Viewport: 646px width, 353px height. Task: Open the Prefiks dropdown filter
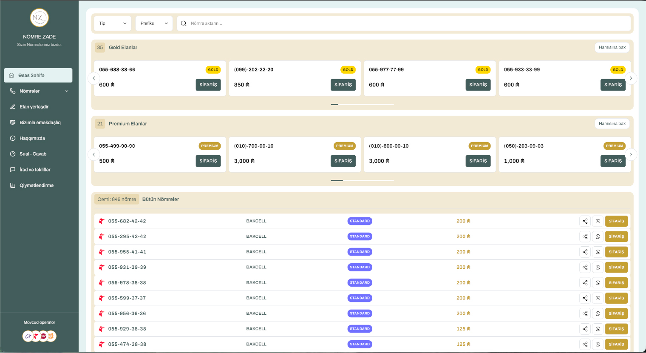pyautogui.click(x=154, y=23)
